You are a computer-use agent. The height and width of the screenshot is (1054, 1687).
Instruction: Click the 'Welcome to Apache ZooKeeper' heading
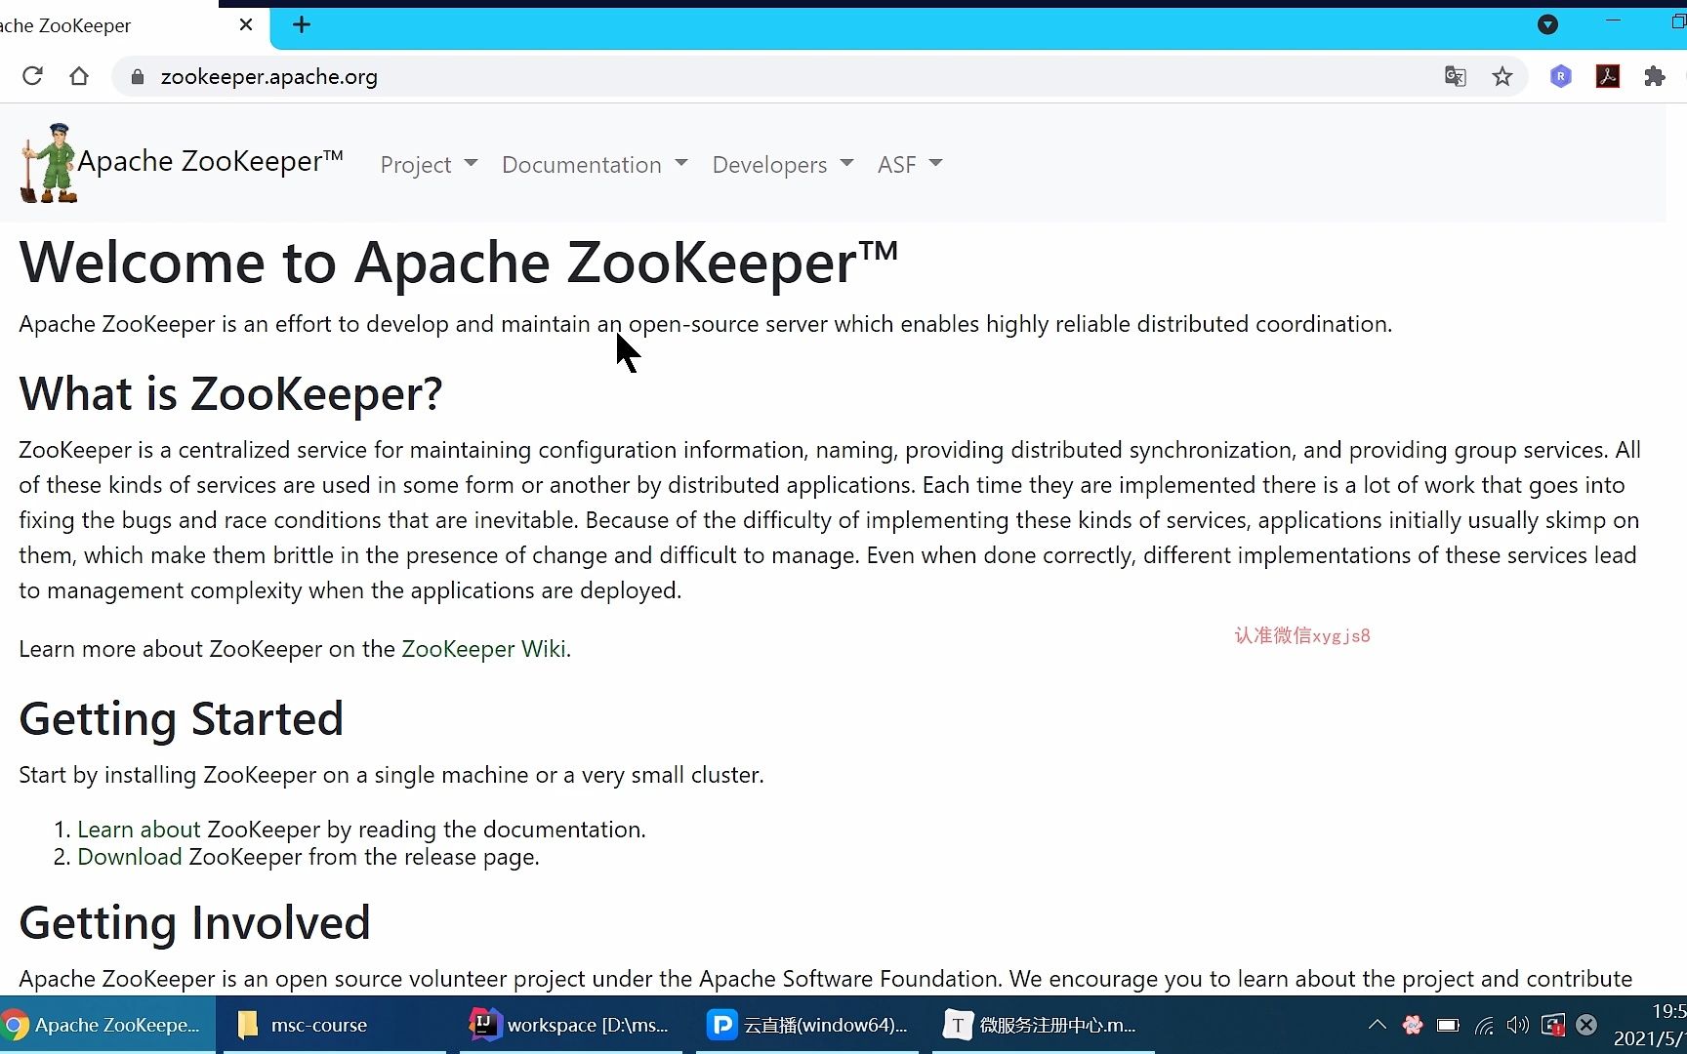pos(458,263)
